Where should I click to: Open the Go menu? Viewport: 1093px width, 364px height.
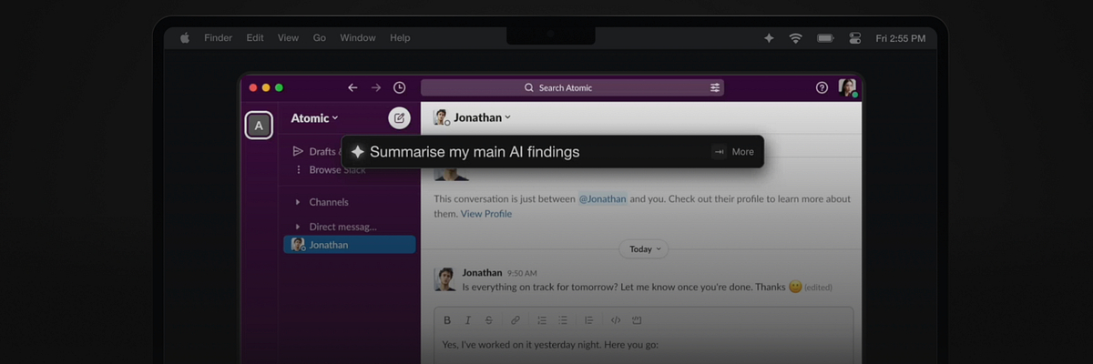click(320, 38)
